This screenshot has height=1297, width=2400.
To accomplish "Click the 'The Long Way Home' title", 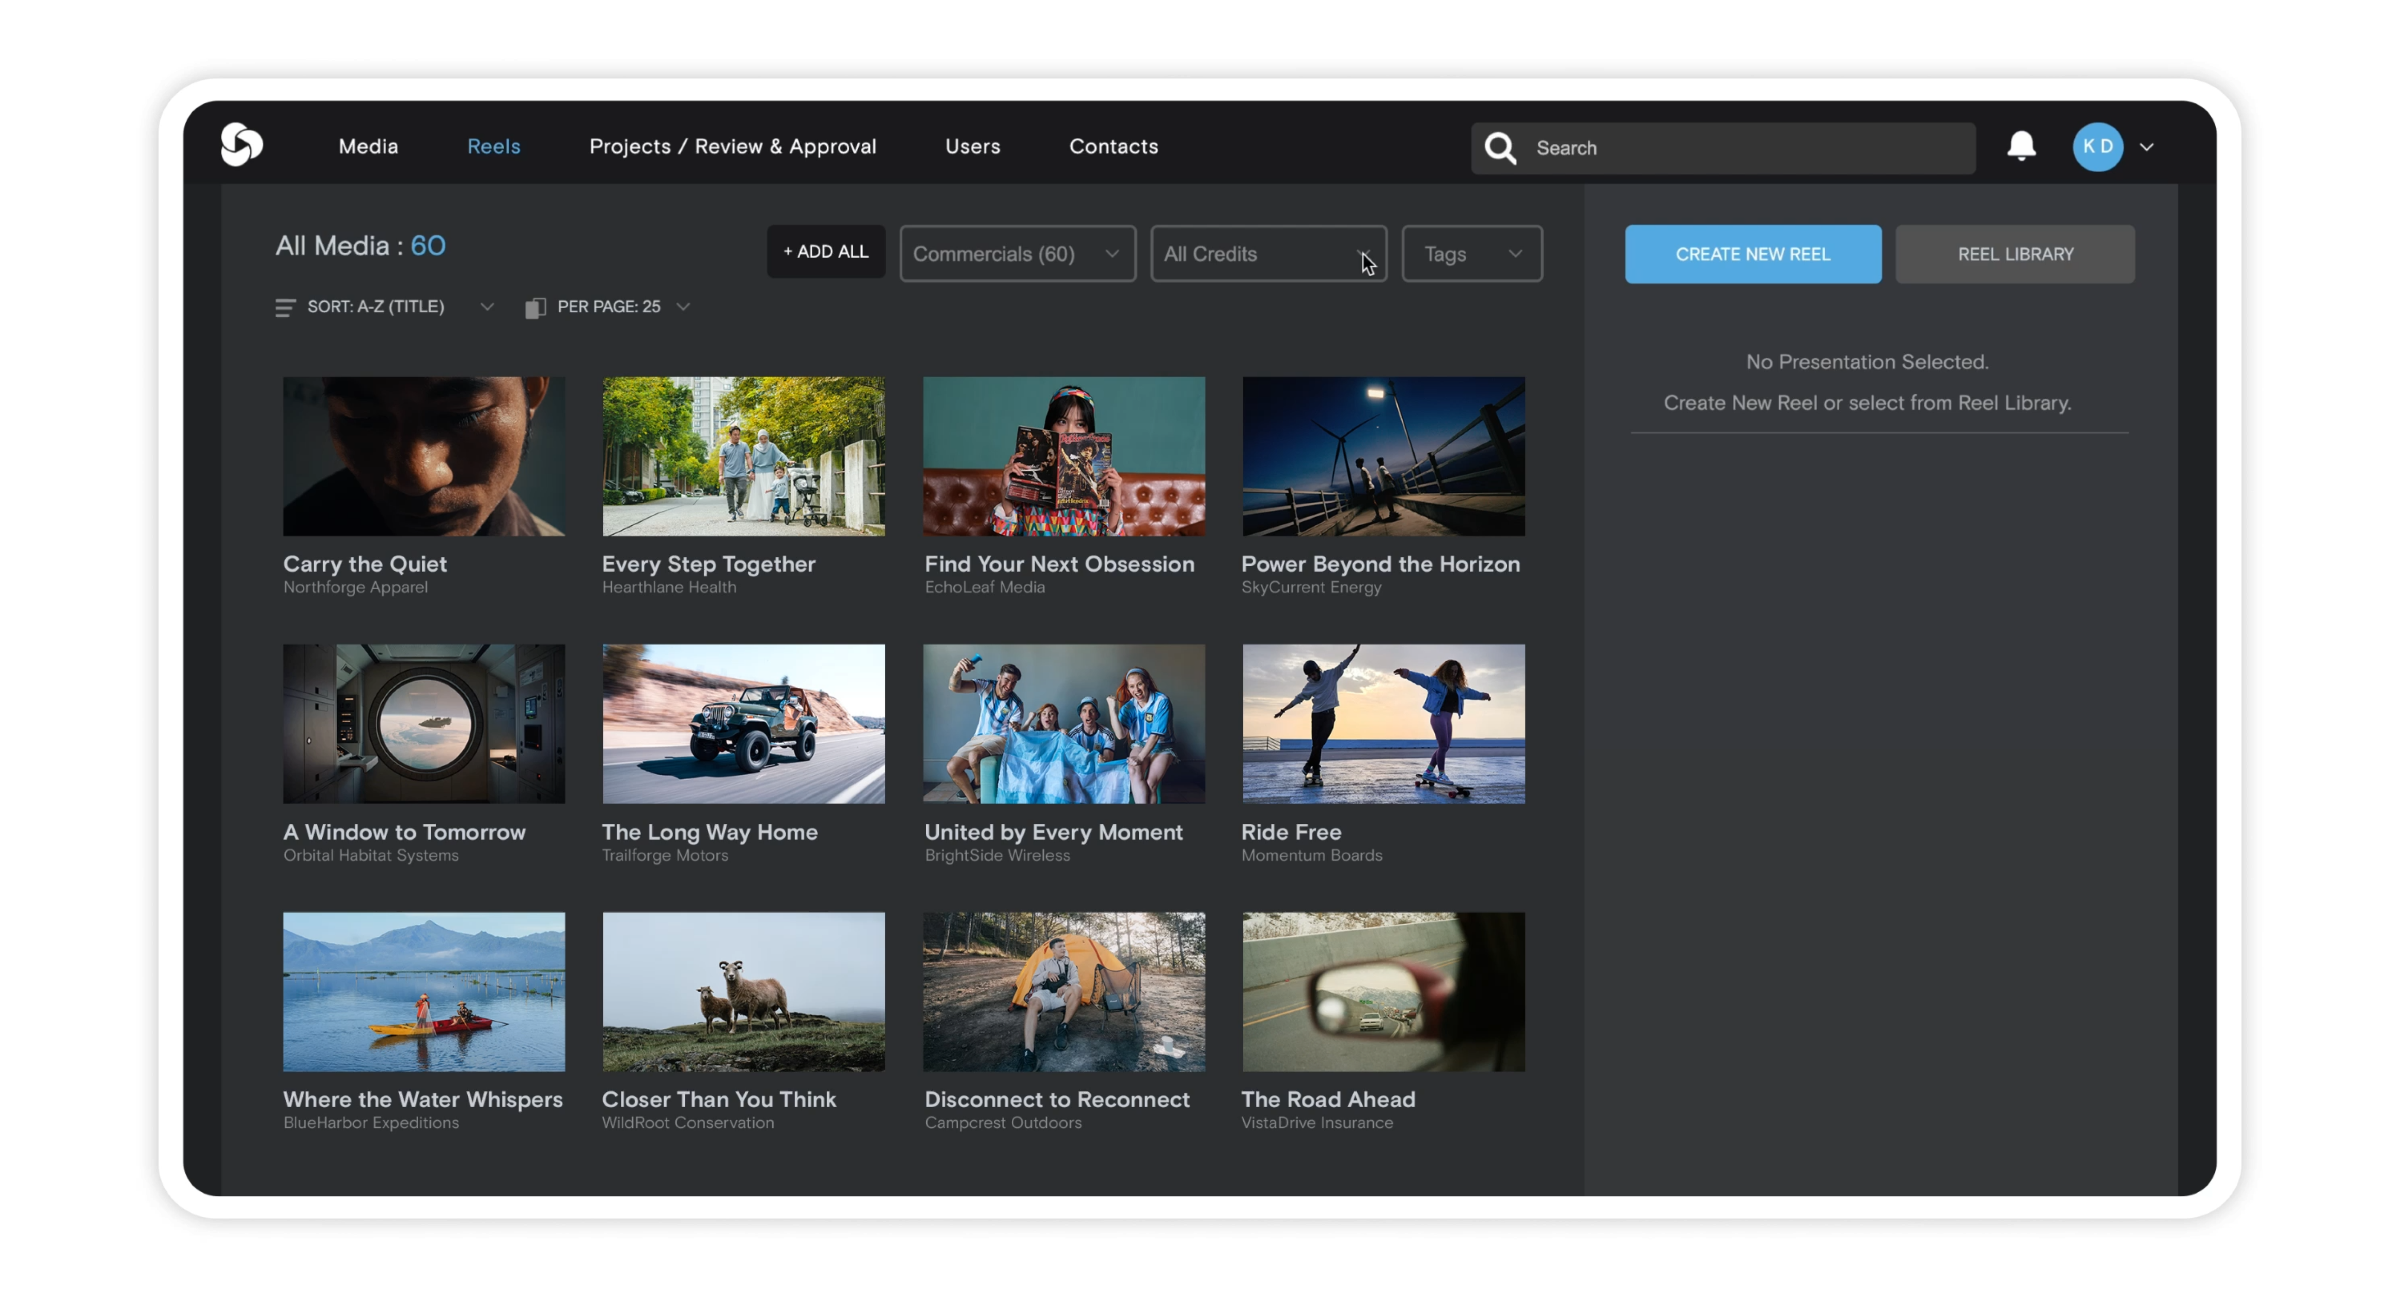I will (710, 832).
